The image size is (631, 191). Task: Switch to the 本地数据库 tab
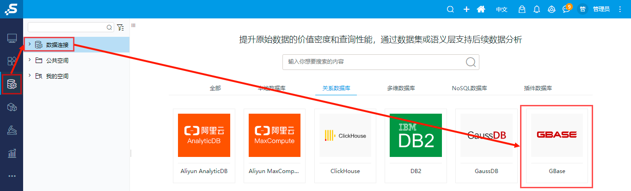coord(271,88)
